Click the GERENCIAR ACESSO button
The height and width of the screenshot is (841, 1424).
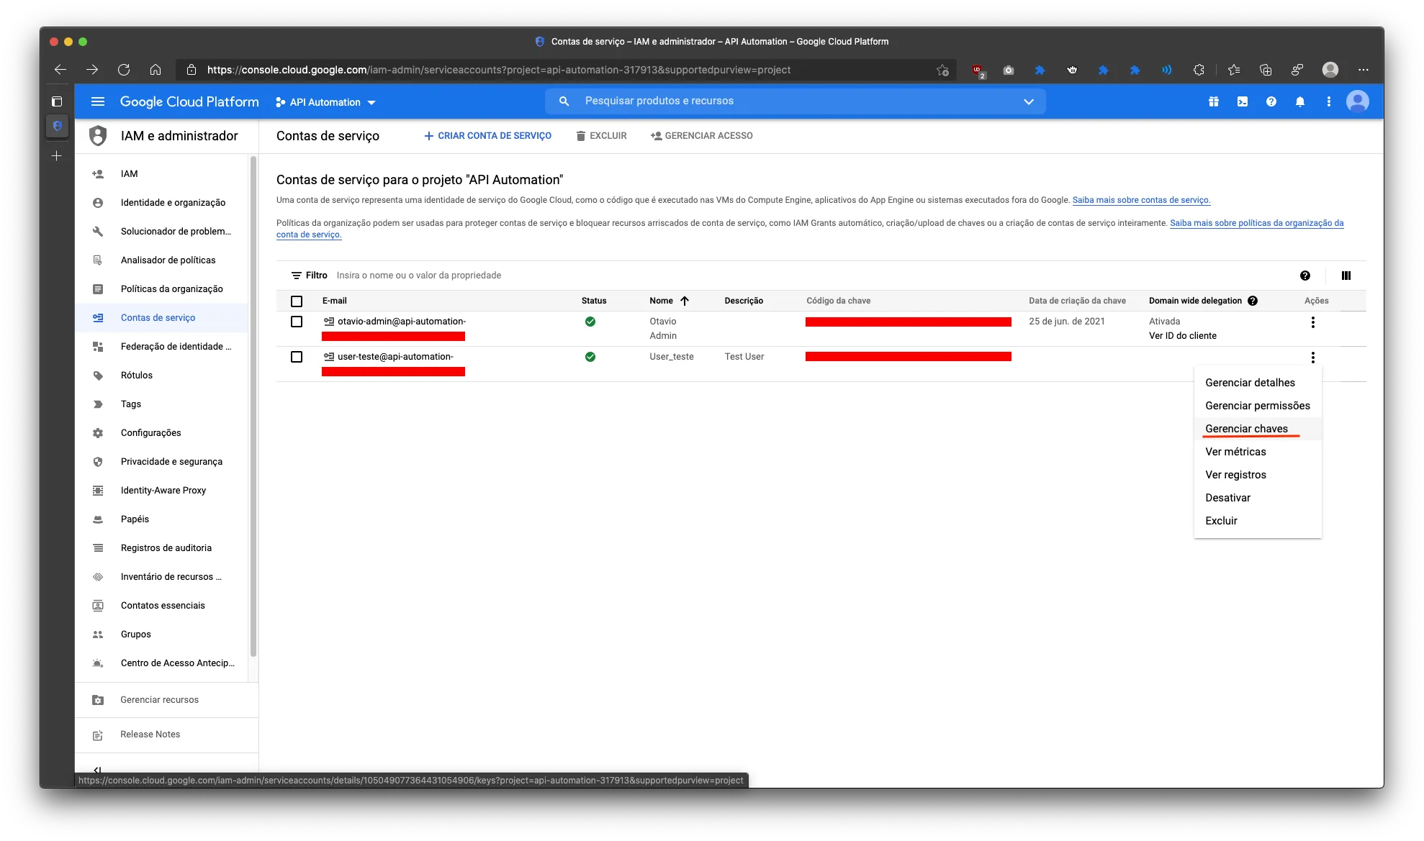[x=702, y=136]
